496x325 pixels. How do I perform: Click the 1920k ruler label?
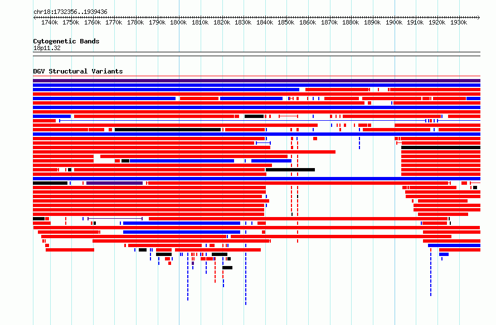point(437,22)
